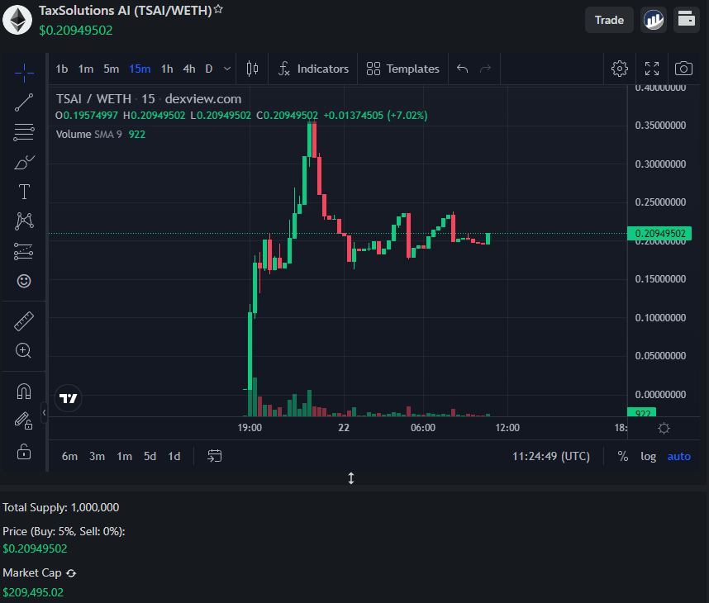This screenshot has width=709, height=603.
Task: Open the Trade button
Action: click(x=609, y=20)
